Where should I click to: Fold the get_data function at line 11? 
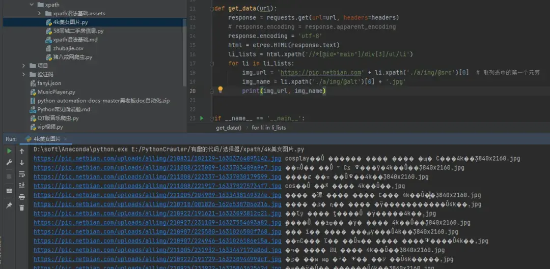pos(211,9)
